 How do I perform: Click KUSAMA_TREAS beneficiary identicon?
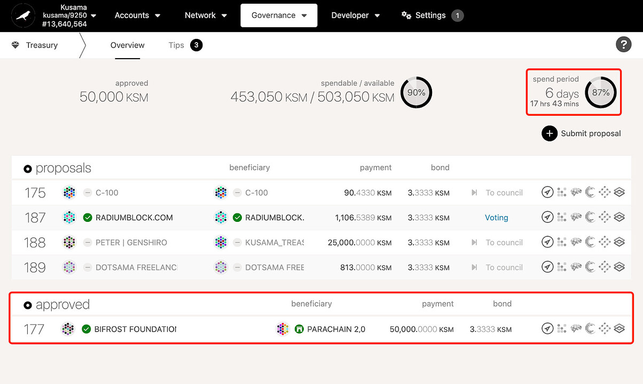tap(221, 242)
